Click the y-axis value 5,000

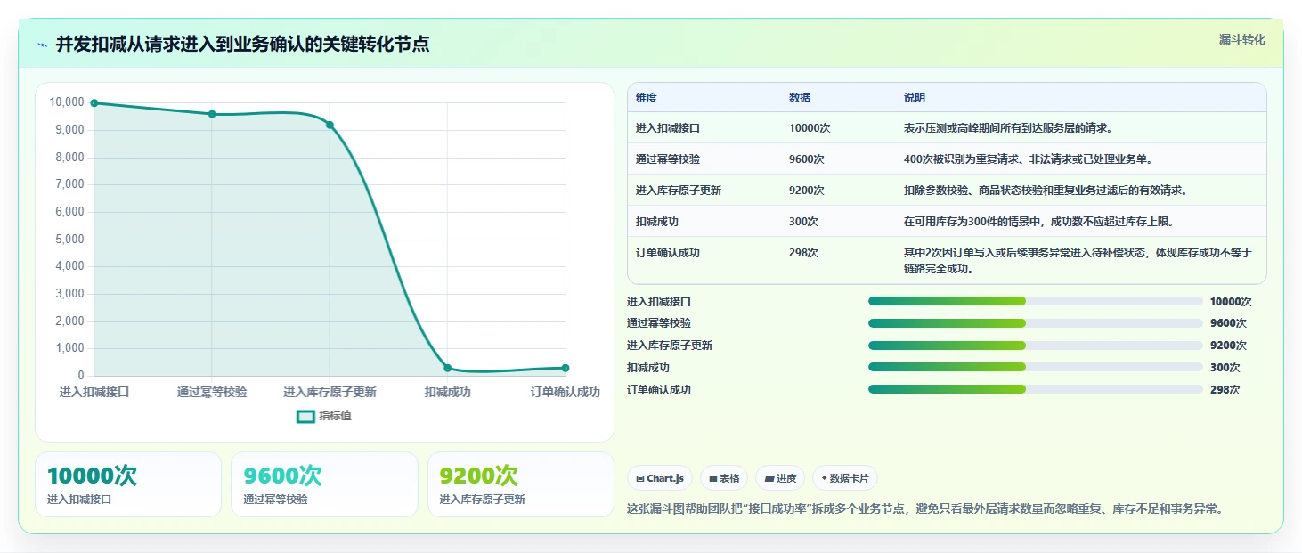point(69,239)
